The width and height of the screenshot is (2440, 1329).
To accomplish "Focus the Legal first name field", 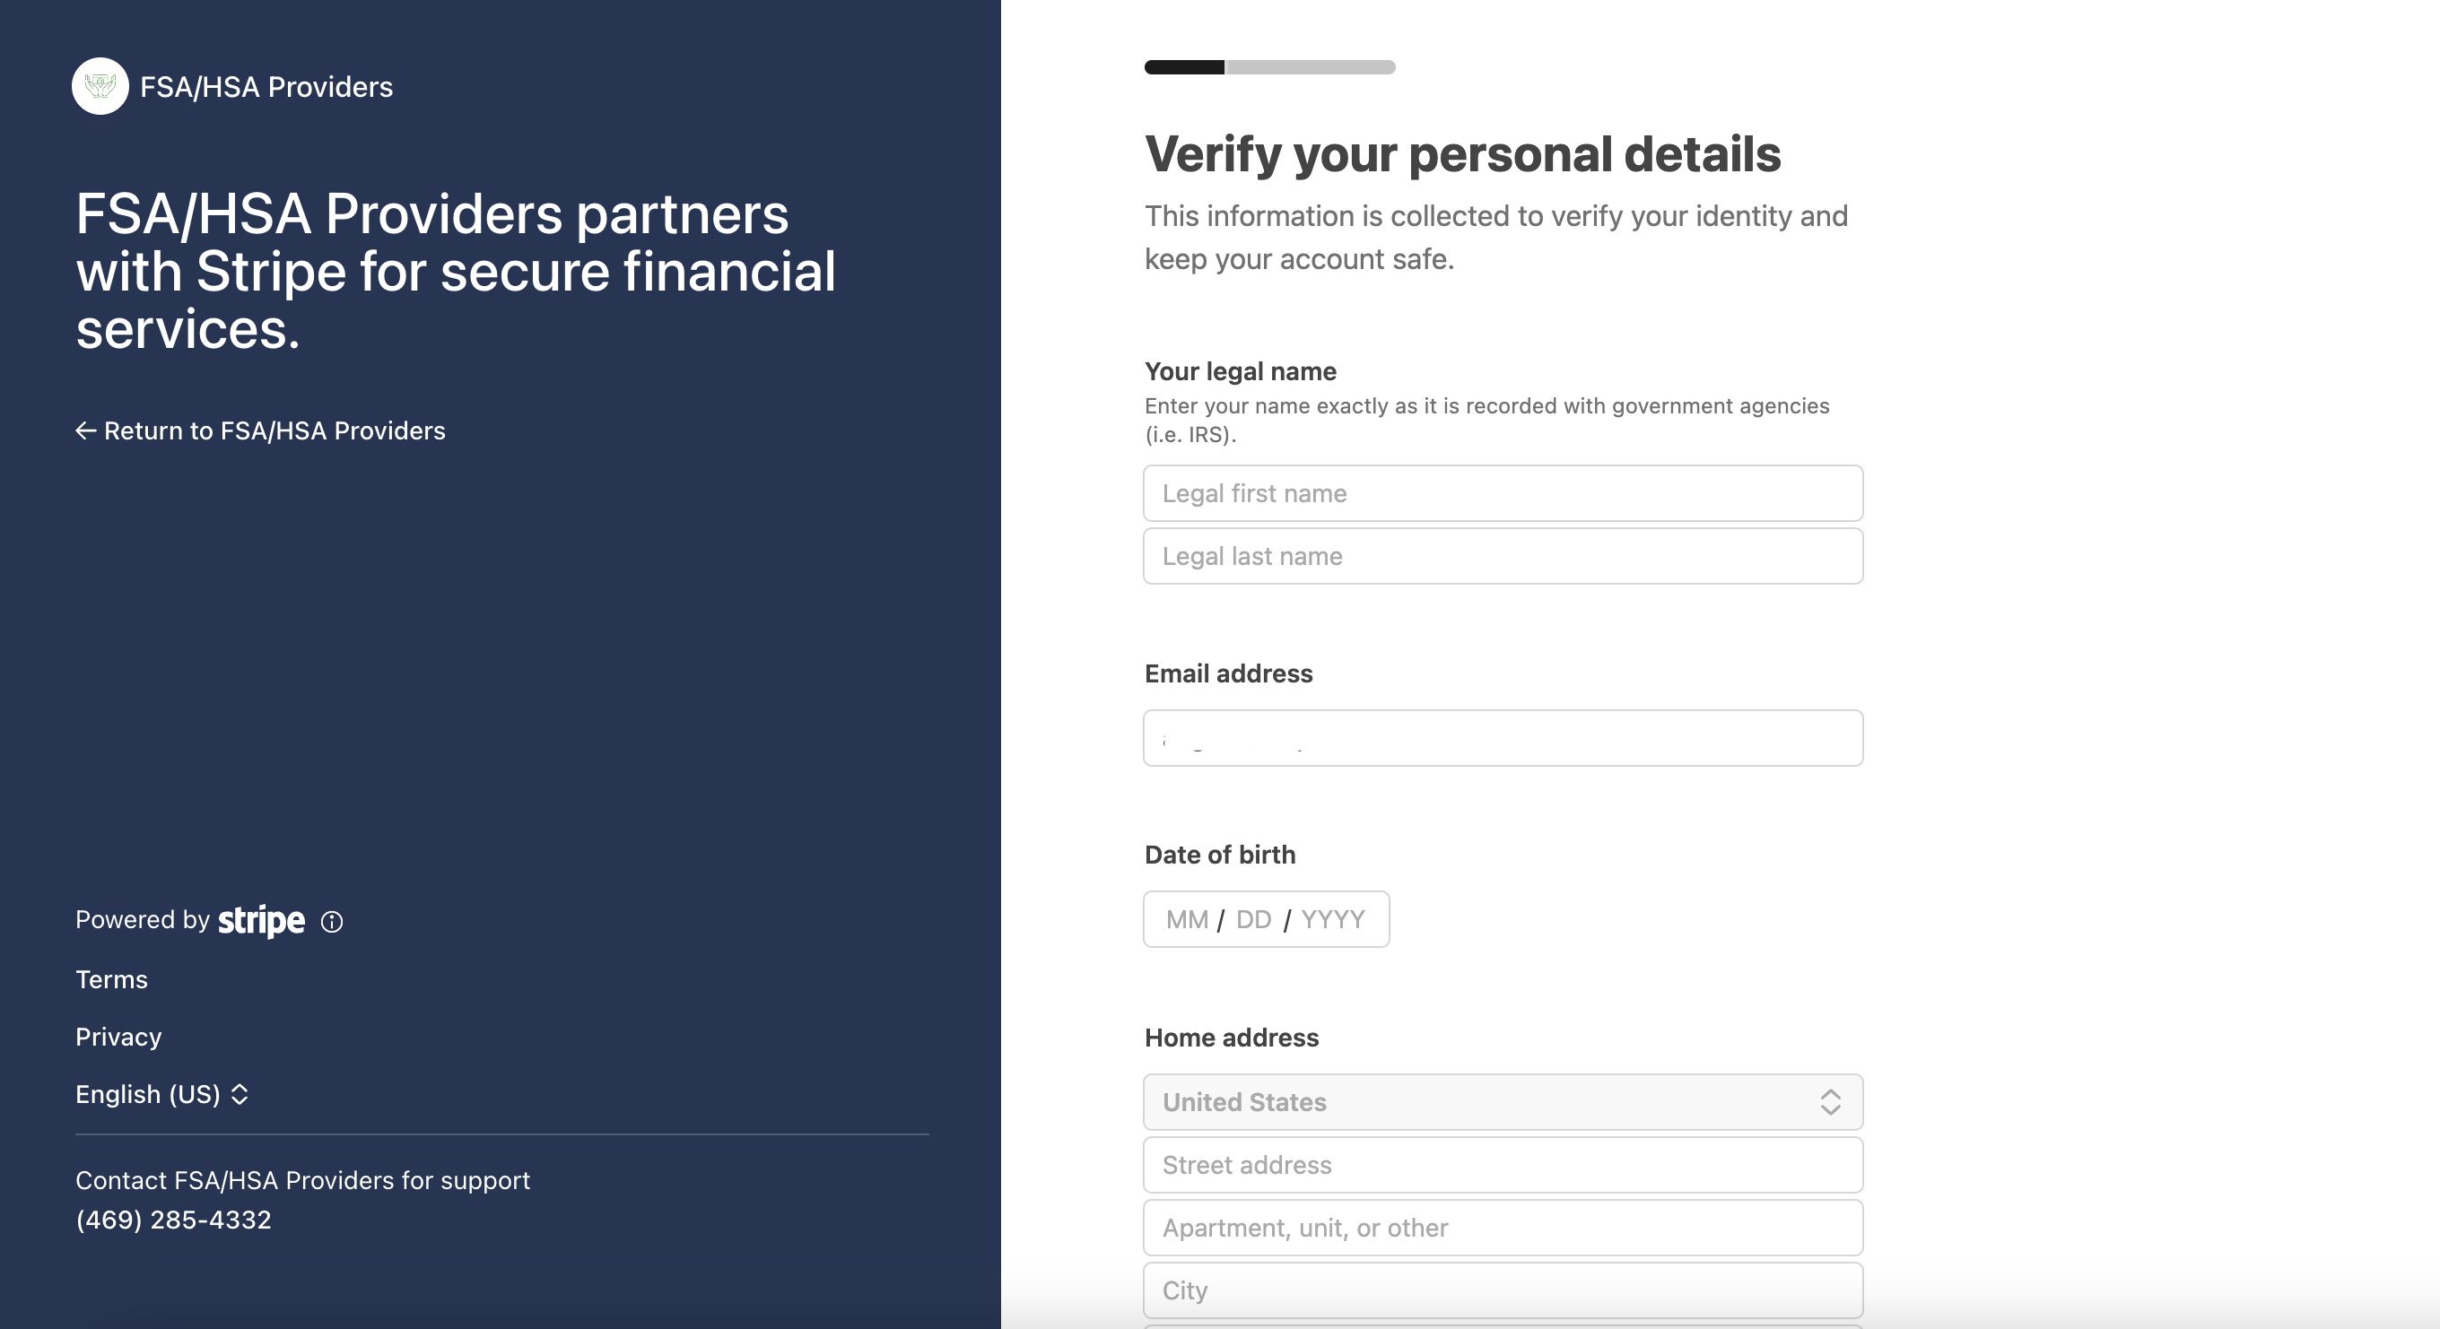I will point(1503,493).
